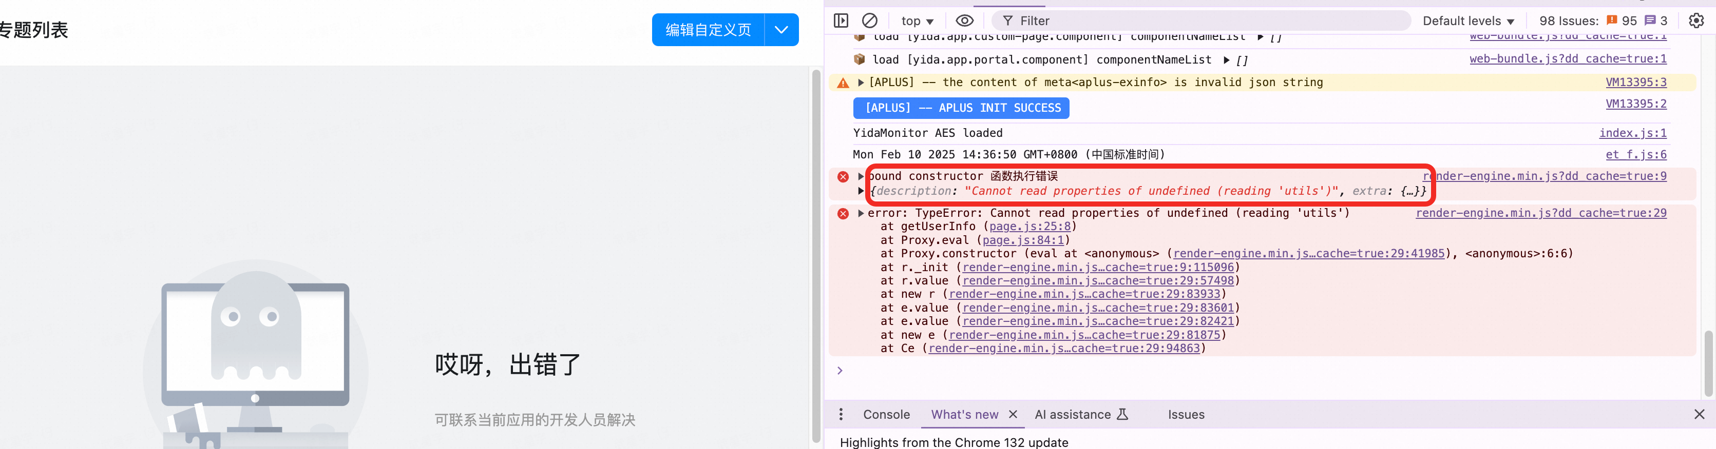Viewport: 1716px width, 449px height.
Task: Expand the error: TypeError stack trace
Action: pos(861,214)
